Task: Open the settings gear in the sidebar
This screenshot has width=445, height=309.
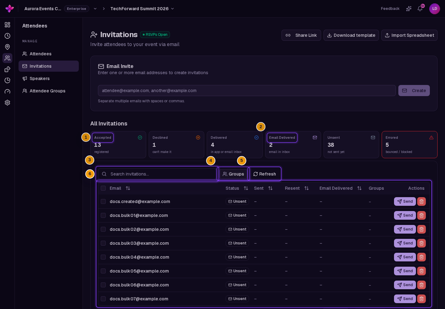Action: [x=7, y=103]
